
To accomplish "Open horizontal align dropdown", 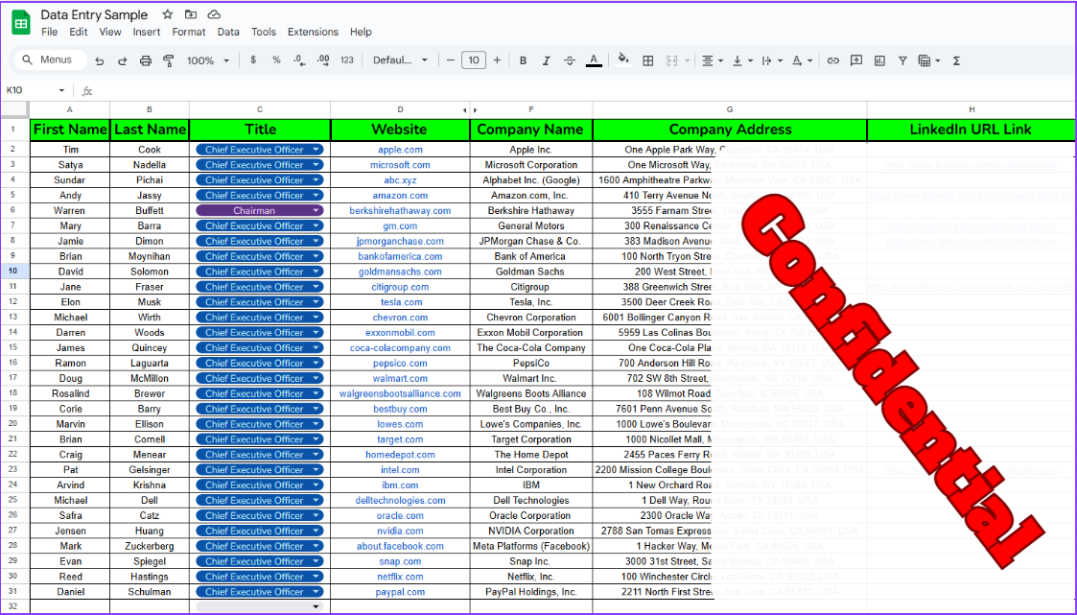I will click(712, 60).
